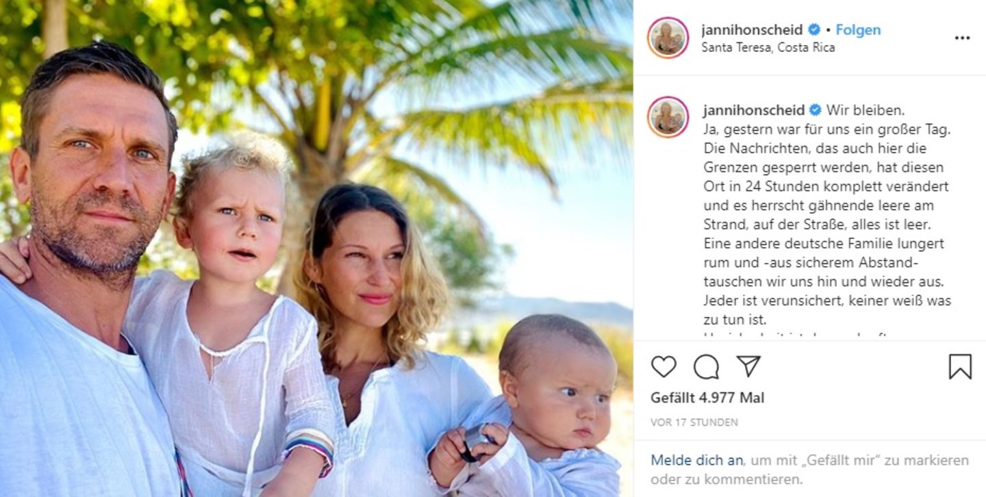
Task: Save post with bookmark icon
Action: (x=960, y=367)
